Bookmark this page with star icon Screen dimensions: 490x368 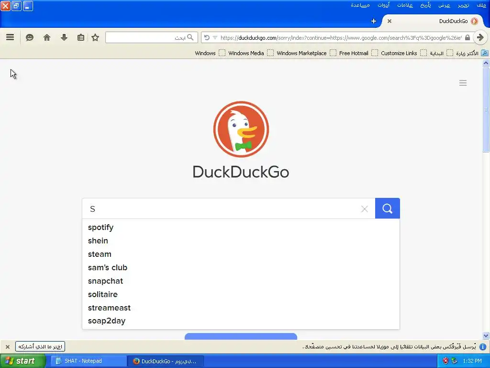(95, 37)
